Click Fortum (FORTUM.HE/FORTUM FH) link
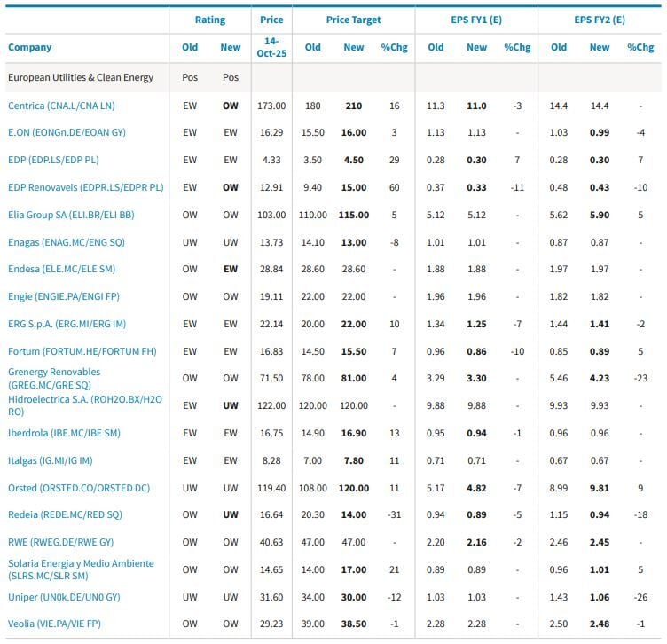The image size is (667, 644). pos(82,351)
